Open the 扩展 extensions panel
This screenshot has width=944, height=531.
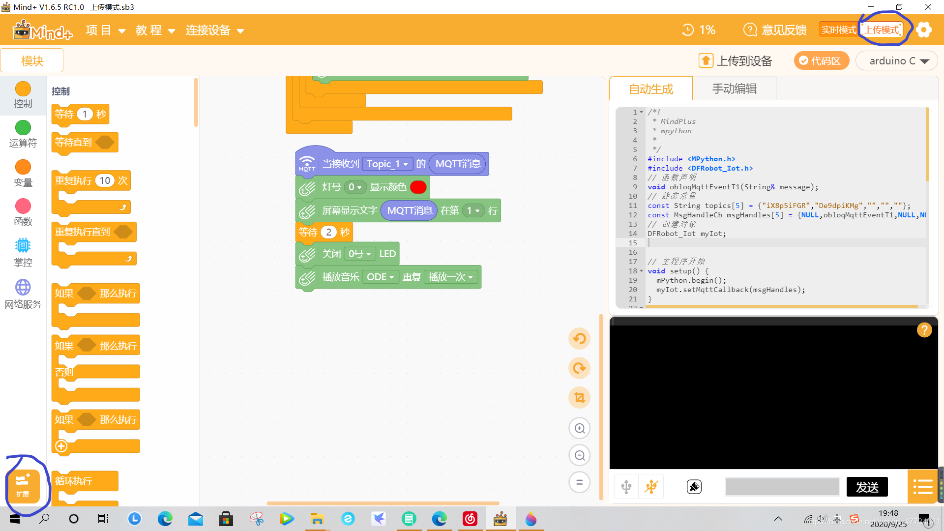coord(23,486)
